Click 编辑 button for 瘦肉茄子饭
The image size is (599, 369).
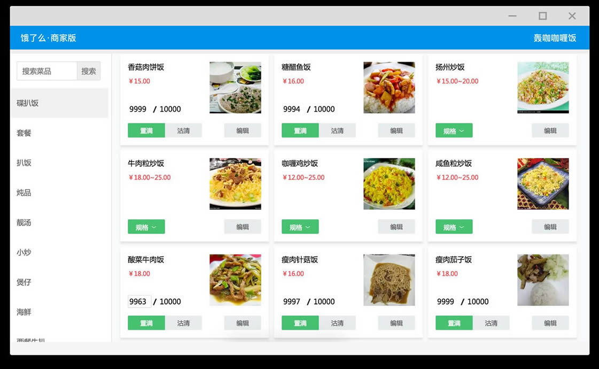550,323
